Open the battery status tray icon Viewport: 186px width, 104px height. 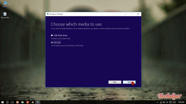pyautogui.click(x=164, y=102)
